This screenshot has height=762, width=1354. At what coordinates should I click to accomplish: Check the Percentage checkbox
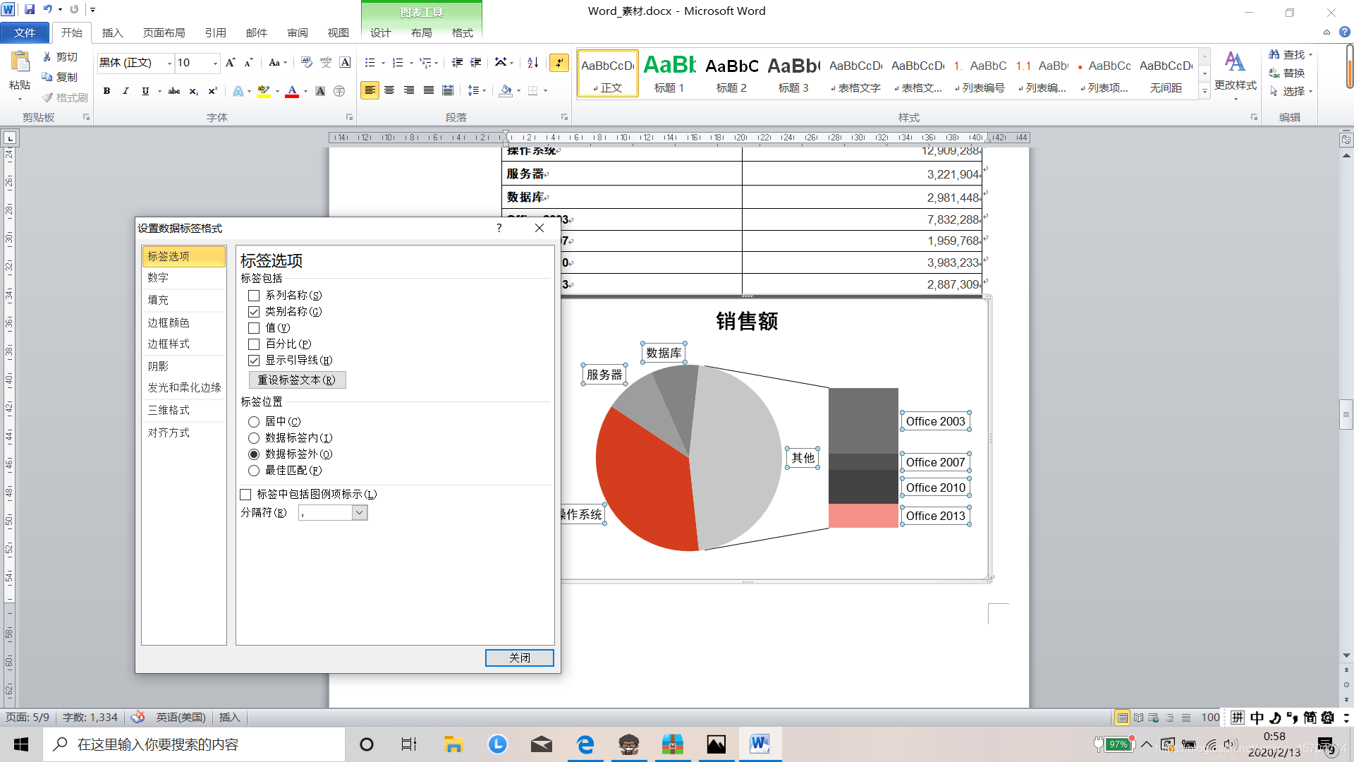[x=254, y=344]
